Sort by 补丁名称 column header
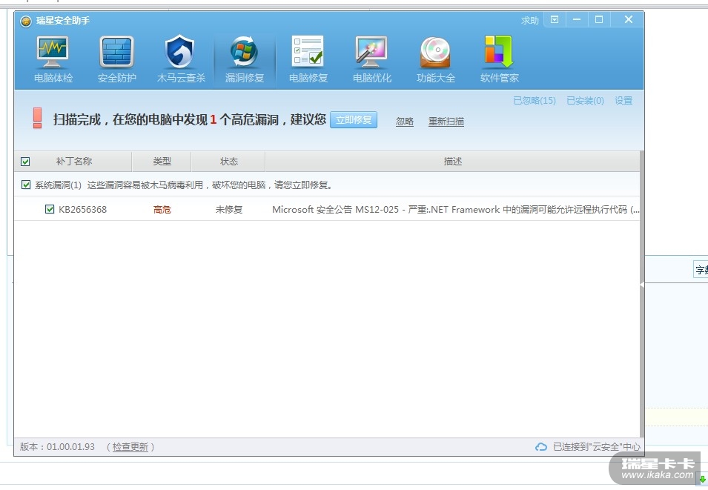Viewport: 708px width, 490px height. pyautogui.click(x=74, y=161)
